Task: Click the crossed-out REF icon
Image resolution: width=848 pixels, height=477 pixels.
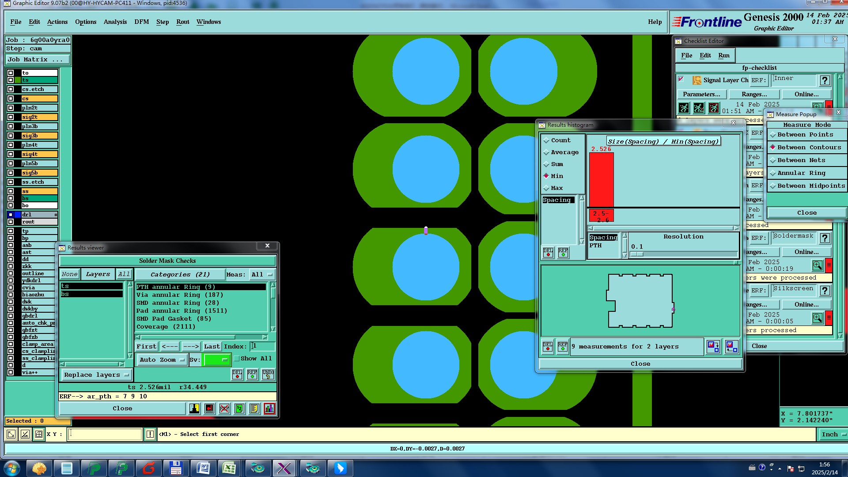Action: (x=224, y=409)
